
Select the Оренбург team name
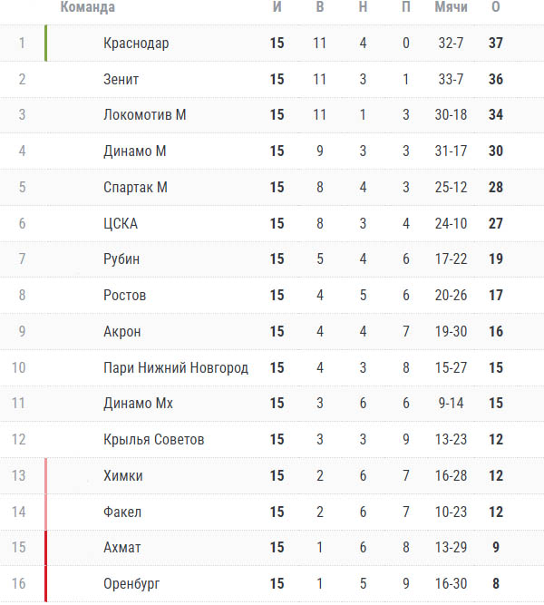click(131, 584)
